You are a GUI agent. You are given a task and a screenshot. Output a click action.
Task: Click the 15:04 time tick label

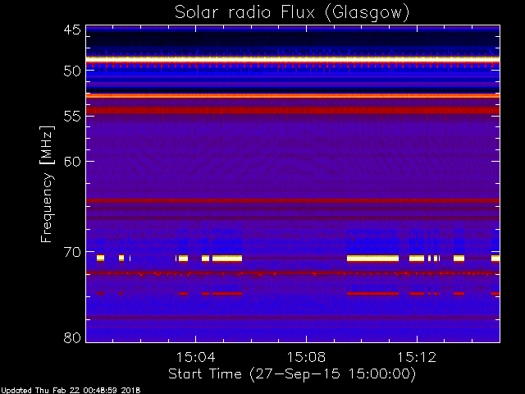click(x=195, y=357)
